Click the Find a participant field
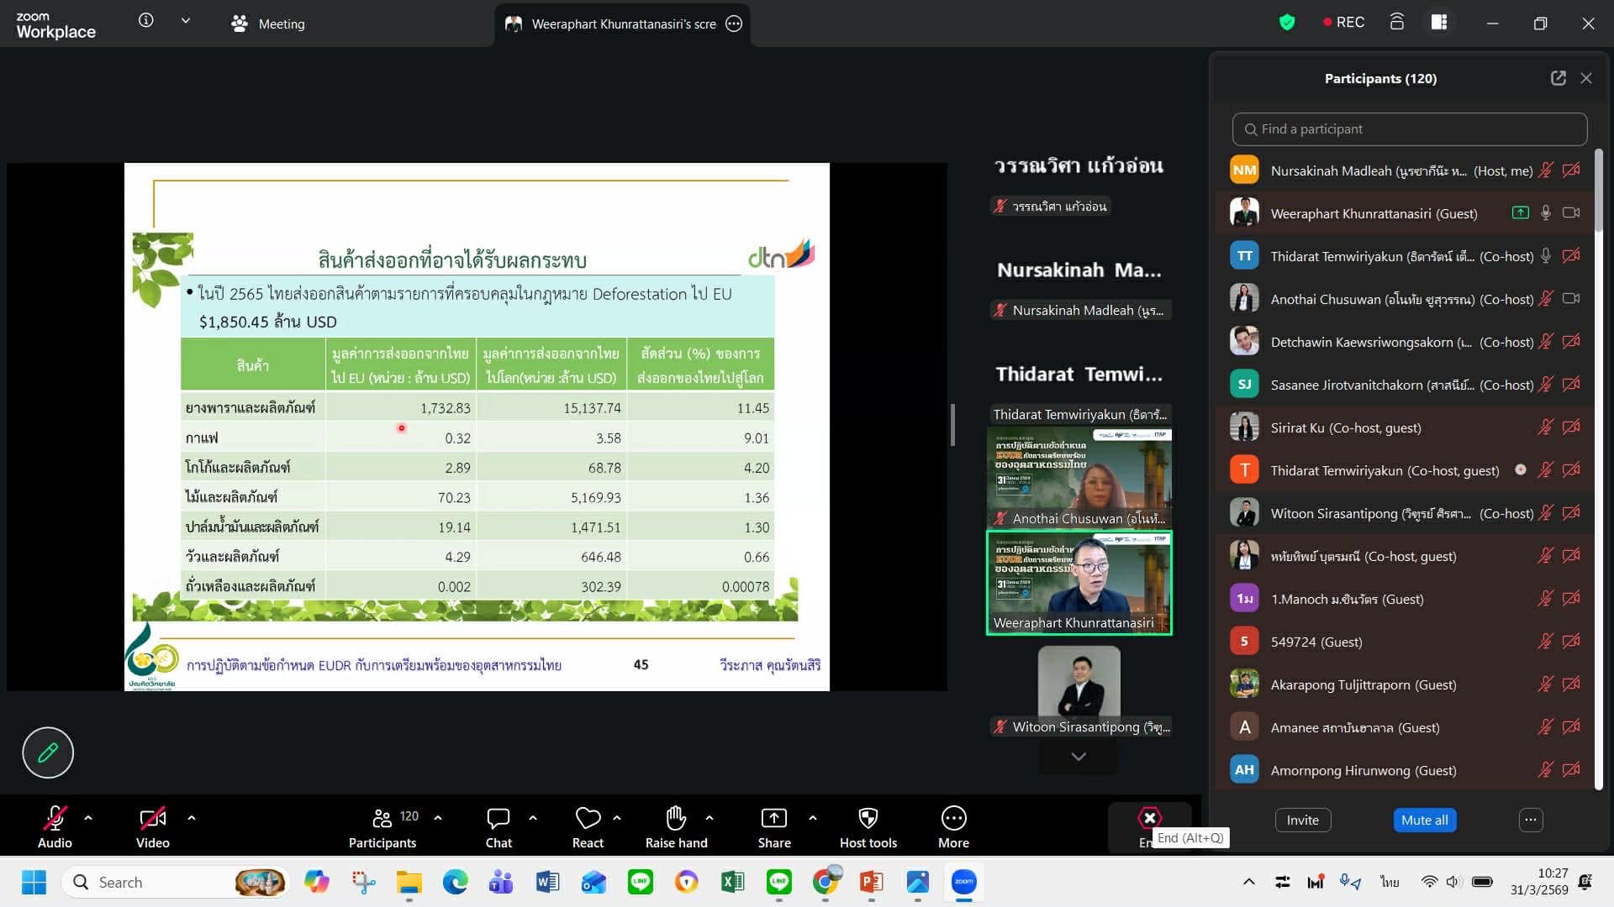 [1410, 129]
